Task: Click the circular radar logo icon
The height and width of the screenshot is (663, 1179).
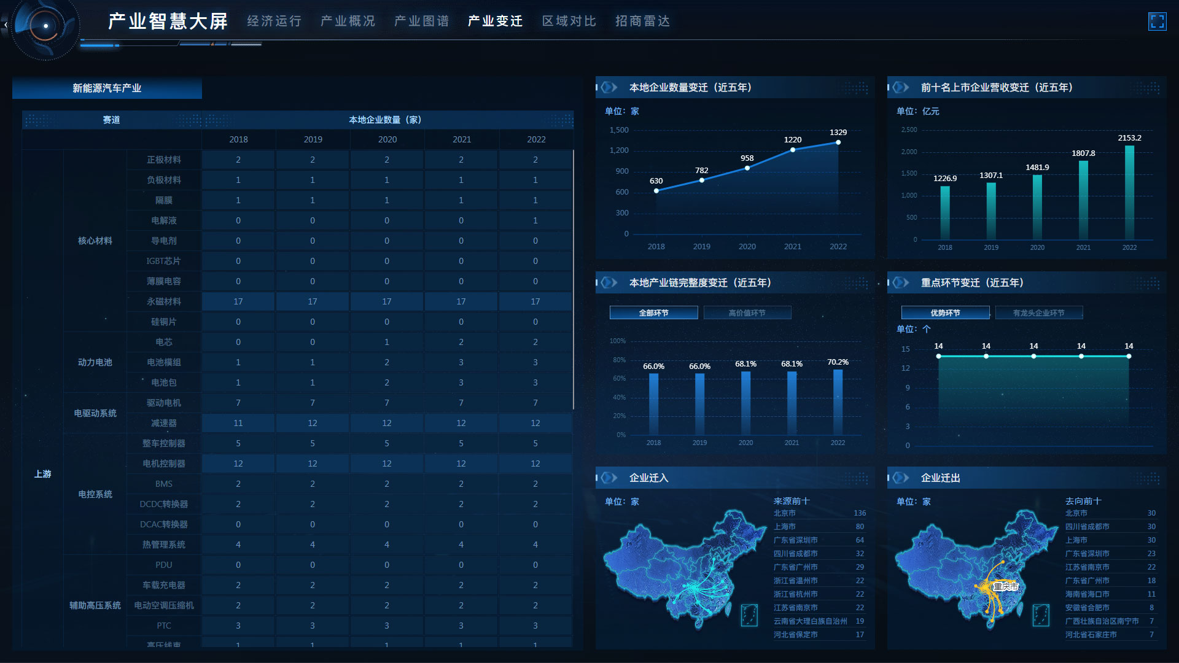Action: coord(45,26)
